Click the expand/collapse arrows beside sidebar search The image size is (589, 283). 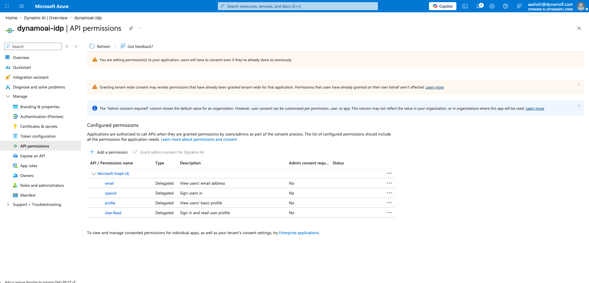[67, 46]
